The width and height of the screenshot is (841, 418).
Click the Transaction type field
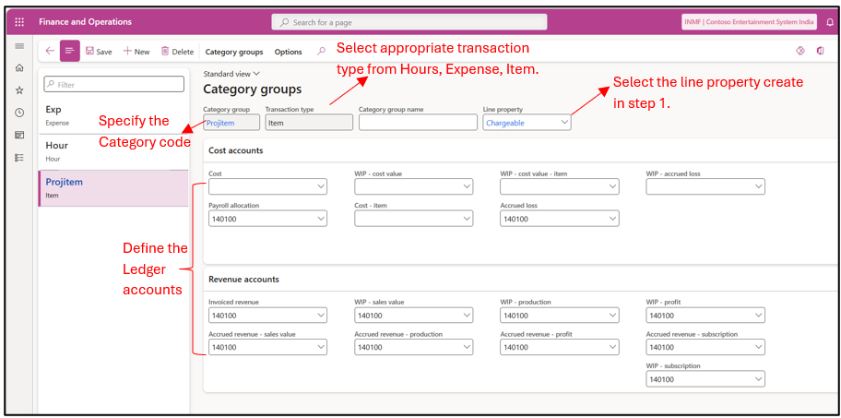pos(309,123)
